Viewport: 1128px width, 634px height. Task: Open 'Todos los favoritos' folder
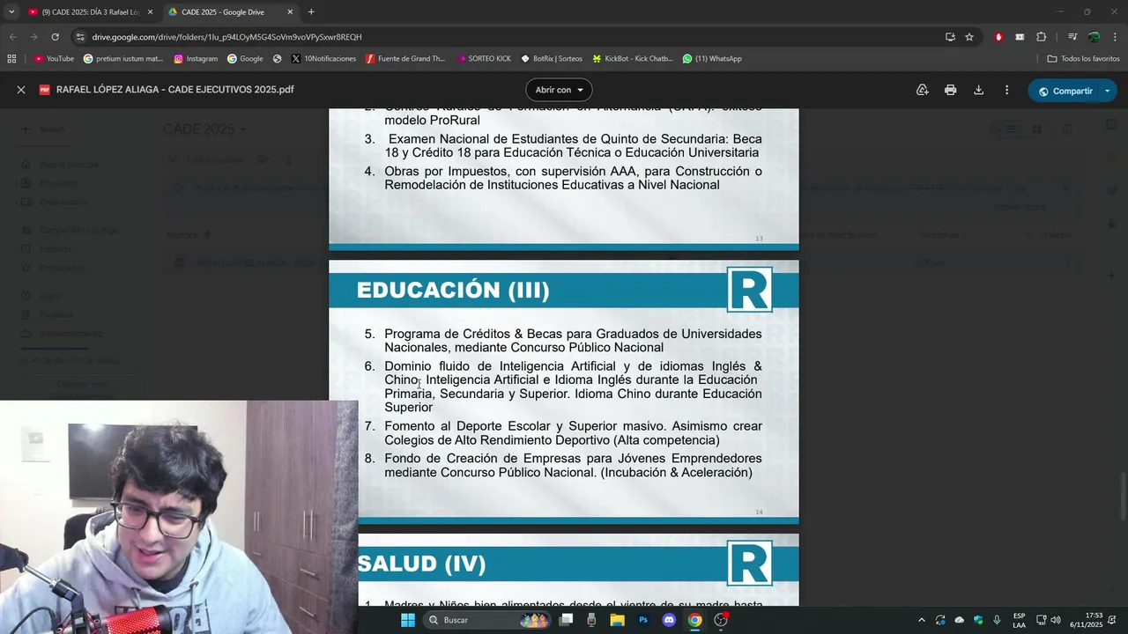pos(1083,58)
